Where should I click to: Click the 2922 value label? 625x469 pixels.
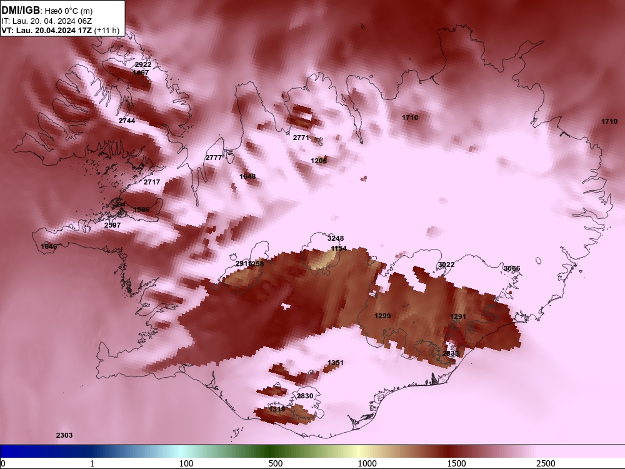click(143, 64)
